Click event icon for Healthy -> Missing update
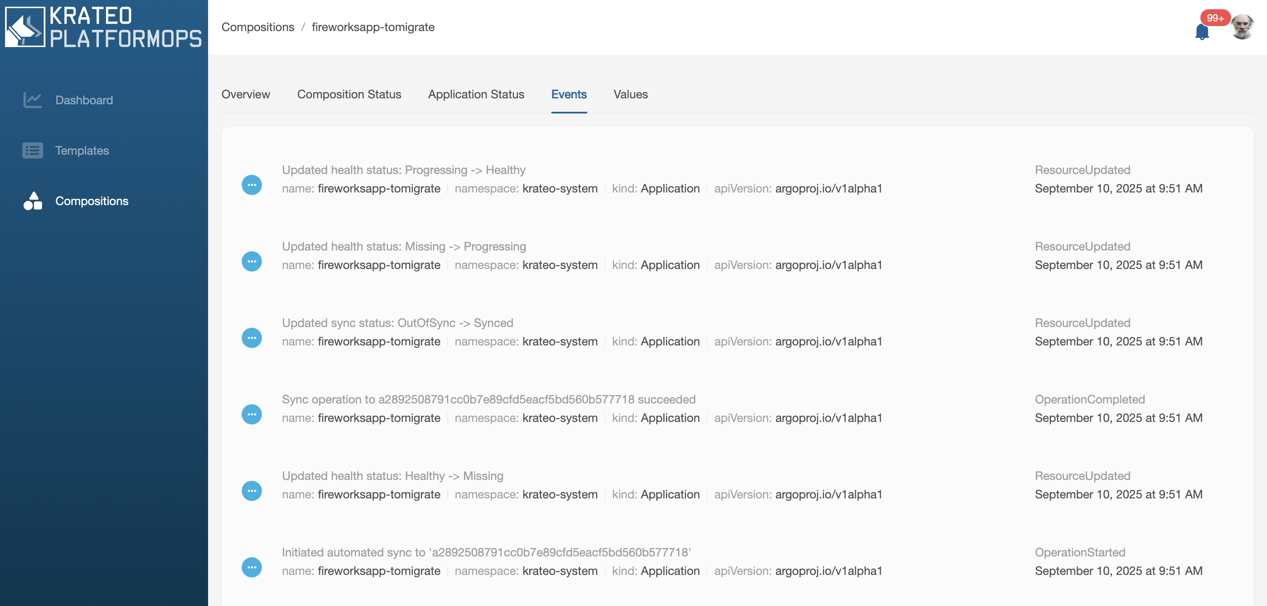The height and width of the screenshot is (606, 1267). point(251,491)
